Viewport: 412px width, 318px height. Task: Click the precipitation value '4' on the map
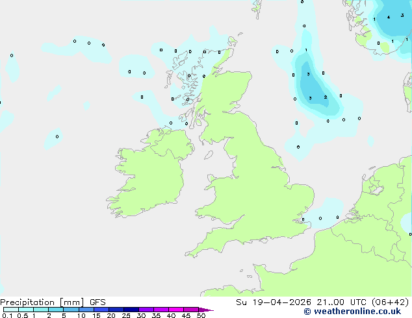(389, 18)
